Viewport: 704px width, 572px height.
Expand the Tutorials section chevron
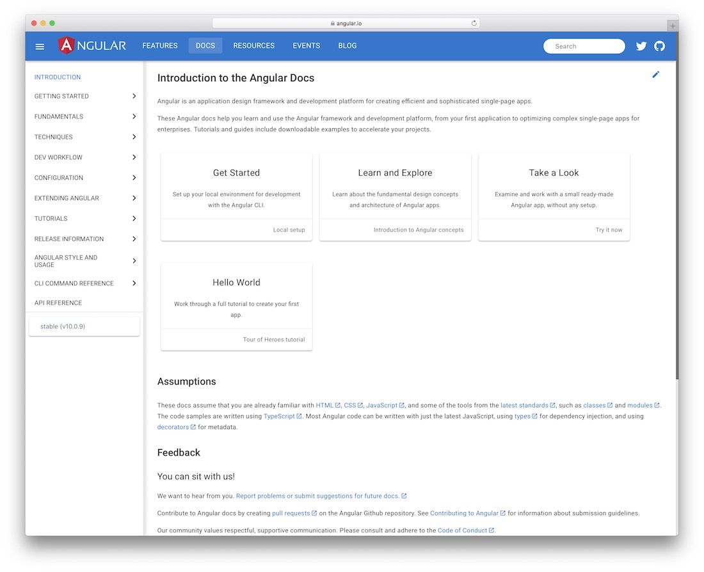pos(134,218)
